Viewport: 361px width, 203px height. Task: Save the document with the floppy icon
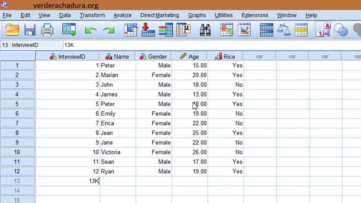[30, 30]
